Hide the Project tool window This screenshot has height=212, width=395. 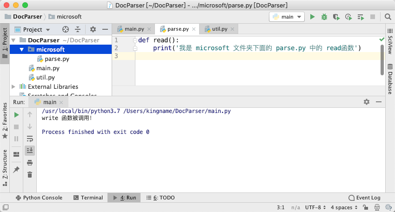[x=105, y=29]
